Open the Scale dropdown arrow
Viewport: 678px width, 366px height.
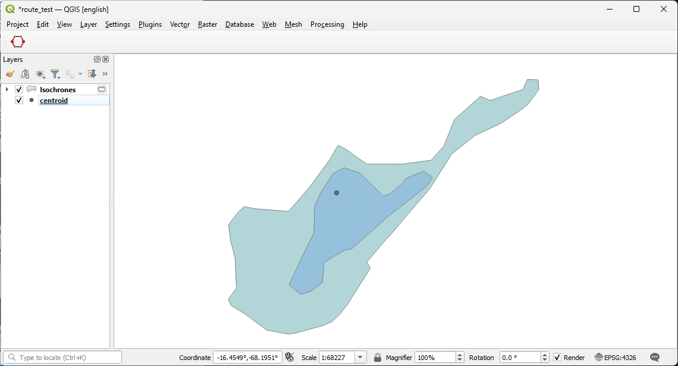(360, 357)
